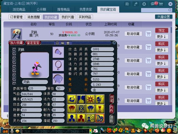This screenshot has width=178, height=134.
Task: Switch to the 公示期 tab
Action: 41,9
